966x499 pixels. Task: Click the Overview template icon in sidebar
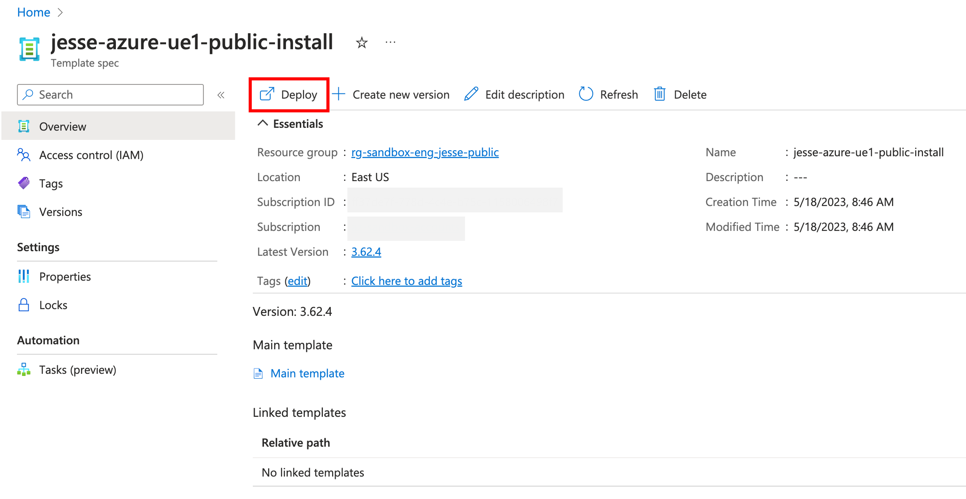(24, 126)
